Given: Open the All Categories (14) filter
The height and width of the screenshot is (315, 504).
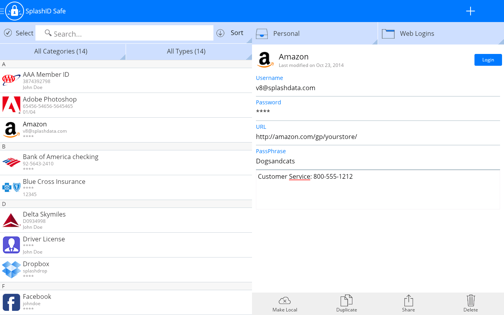Looking at the screenshot, I should [x=63, y=52].
